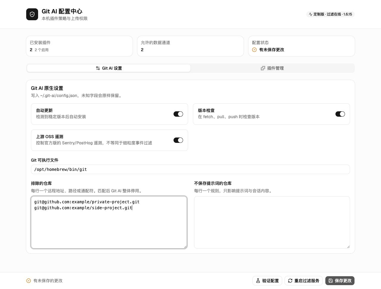
Task: Save changes with 保存更改 button
Action: (x=340, y=281)
